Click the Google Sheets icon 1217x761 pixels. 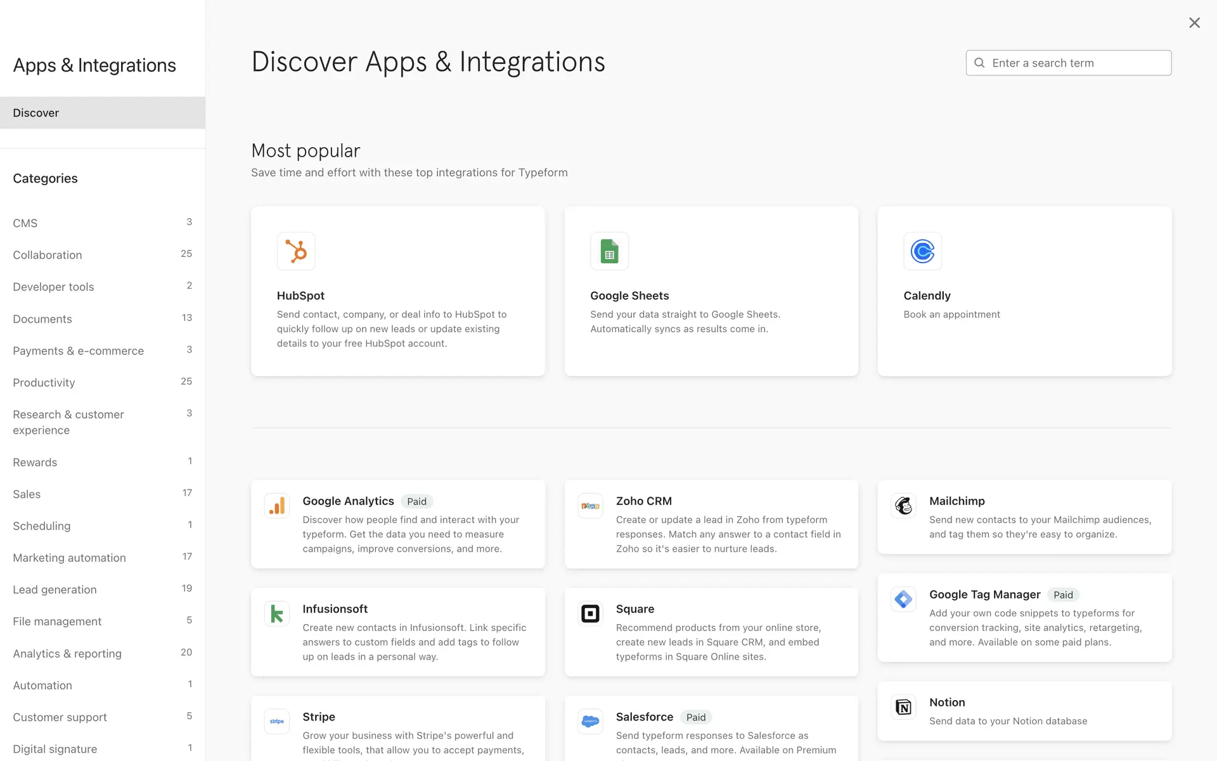coord(609,251)
